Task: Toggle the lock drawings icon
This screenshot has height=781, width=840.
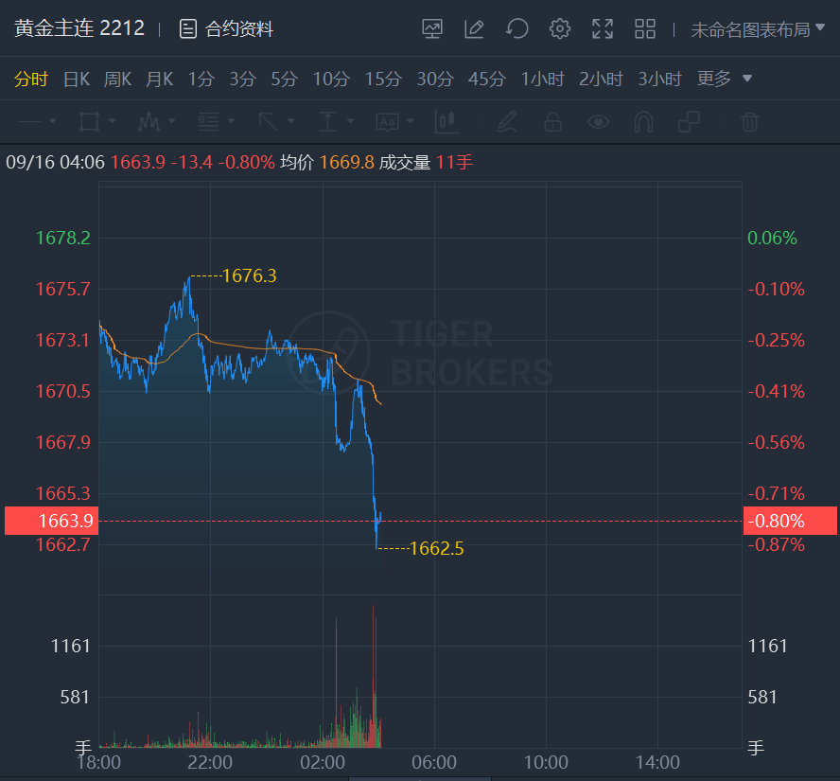Action: (x=552, y=121)
